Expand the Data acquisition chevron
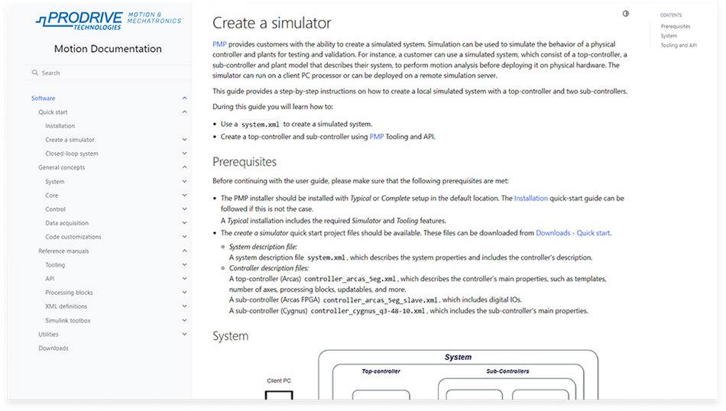 pyautogui.click(x=184, y=223)
